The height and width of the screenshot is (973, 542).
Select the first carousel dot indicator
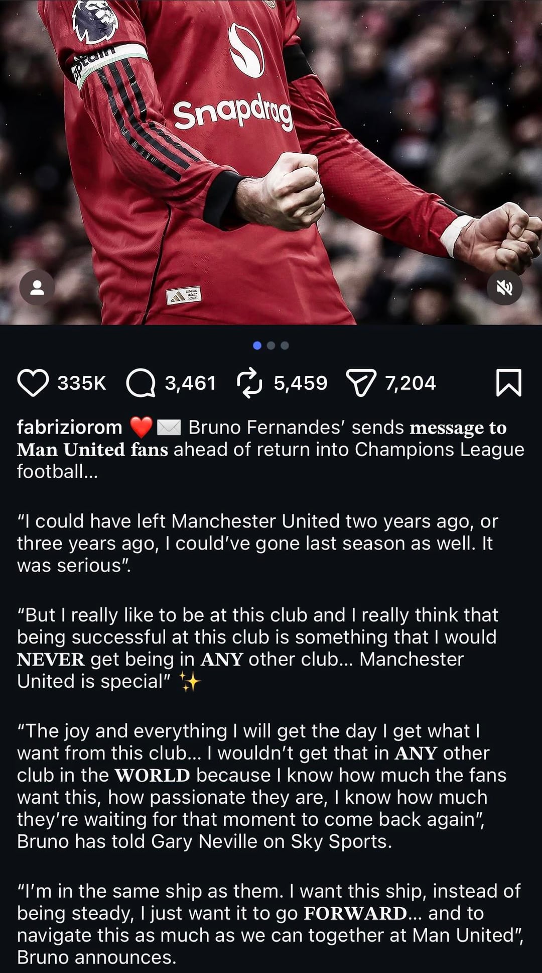coord(257,346)
